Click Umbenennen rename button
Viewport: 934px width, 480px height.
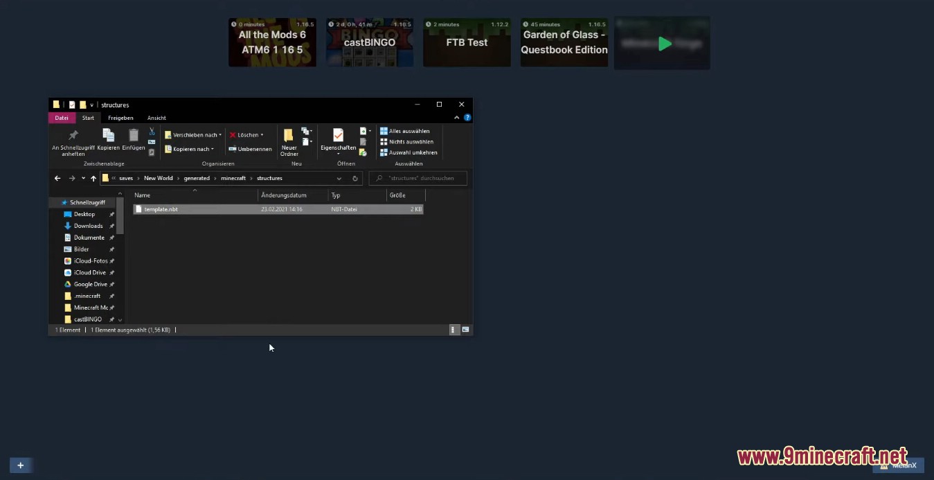(250, 149)
